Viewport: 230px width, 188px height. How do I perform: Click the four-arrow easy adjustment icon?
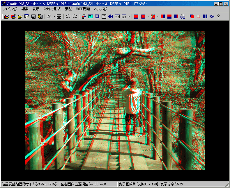59,17
